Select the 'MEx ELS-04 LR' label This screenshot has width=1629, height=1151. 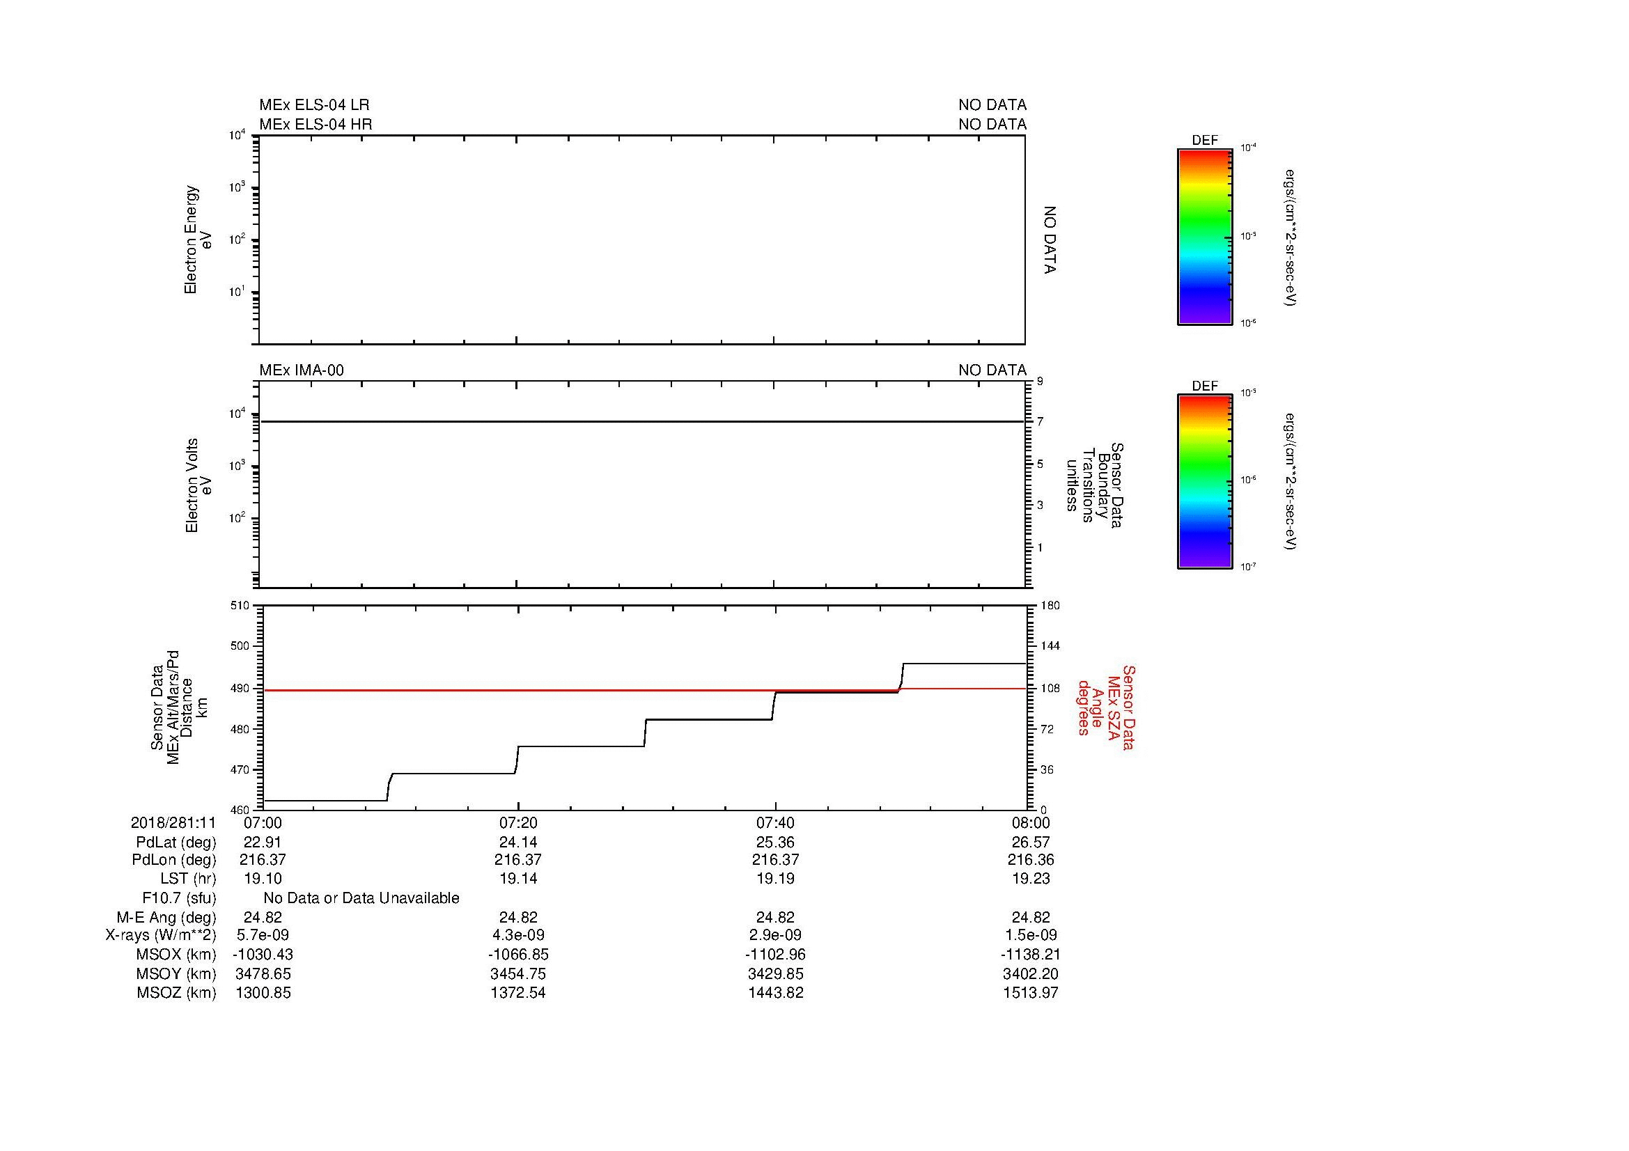[x=314, y=105]
